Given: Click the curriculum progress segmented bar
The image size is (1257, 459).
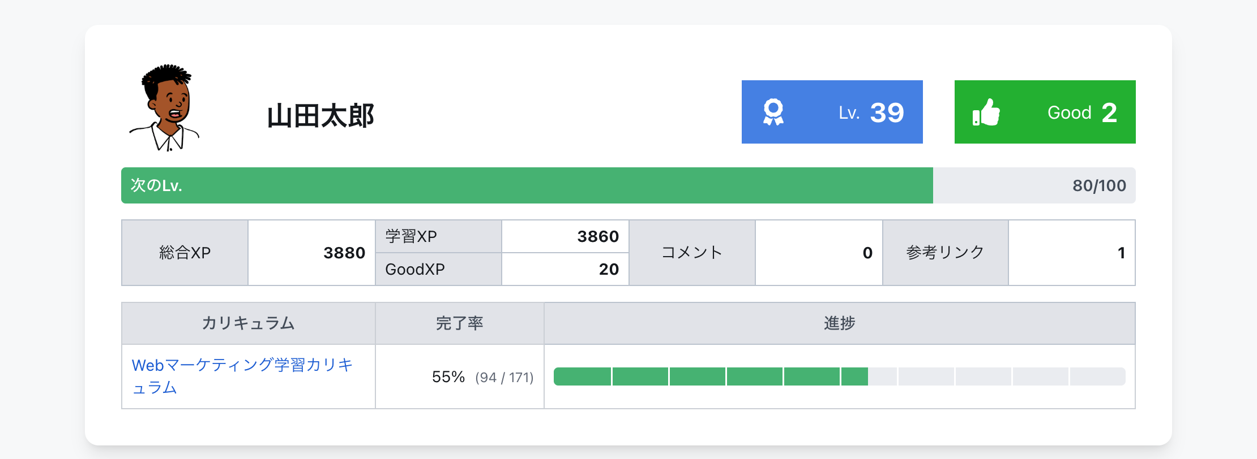Looking at the screenshot, I should [839, 376].
